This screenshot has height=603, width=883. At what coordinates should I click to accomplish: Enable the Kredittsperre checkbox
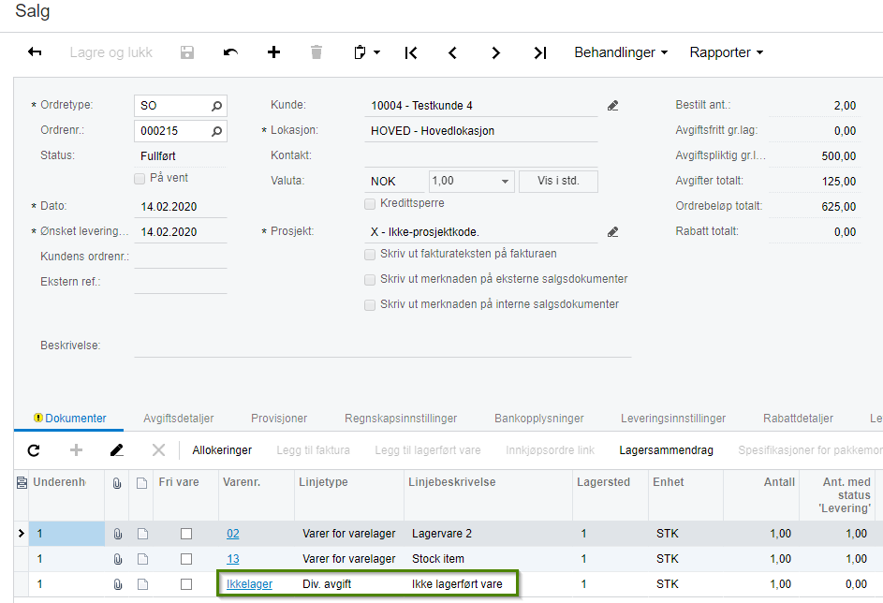pos(370,203)
